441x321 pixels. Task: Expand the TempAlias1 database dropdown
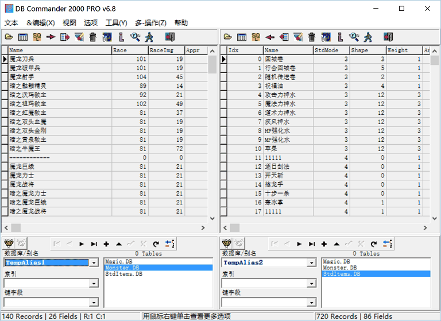pyautogui.click(x=94, y=262)
